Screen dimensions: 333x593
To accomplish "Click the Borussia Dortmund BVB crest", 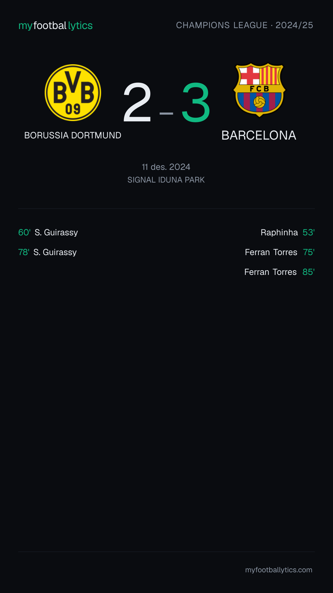I will (x=73, y=93).
